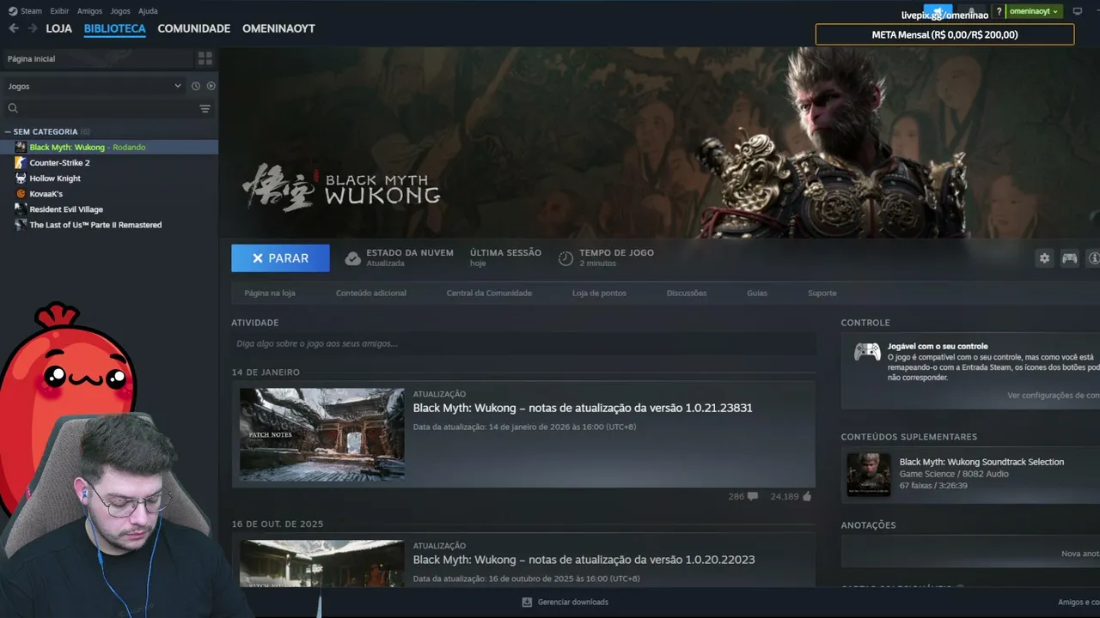Open version 1.0.21.23831 update notes title

click(x=583, y=408)
